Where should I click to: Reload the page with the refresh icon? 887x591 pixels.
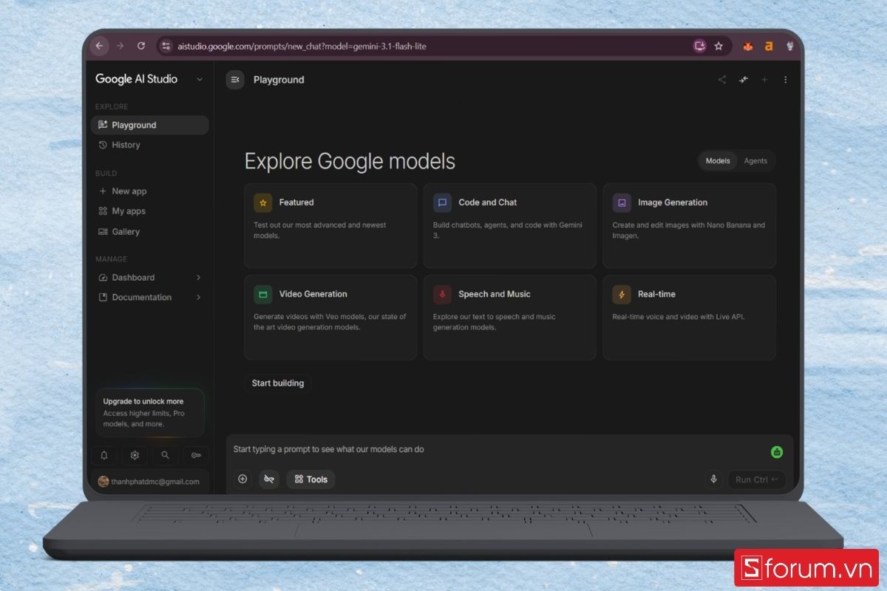click(141, 46)
